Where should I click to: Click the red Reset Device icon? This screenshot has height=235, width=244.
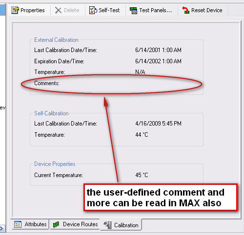[185, 10]
